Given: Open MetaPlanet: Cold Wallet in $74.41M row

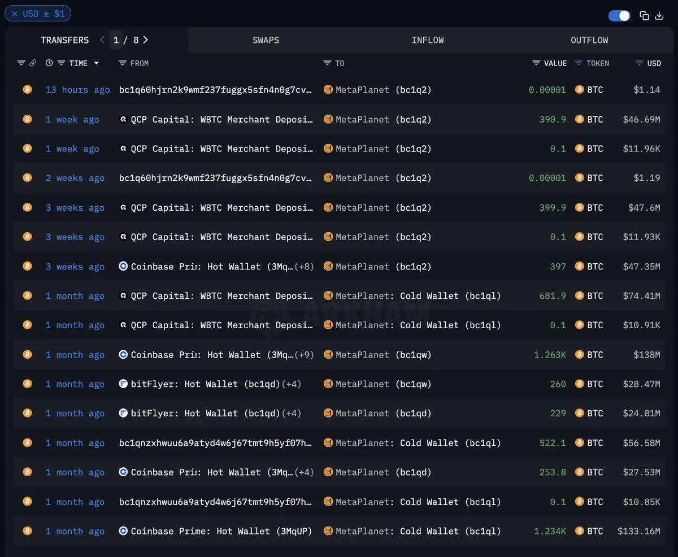Looking at the screenshot, I should coord(418,295).
